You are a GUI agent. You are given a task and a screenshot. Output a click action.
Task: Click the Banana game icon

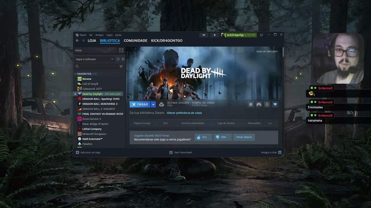click(79, 79)
